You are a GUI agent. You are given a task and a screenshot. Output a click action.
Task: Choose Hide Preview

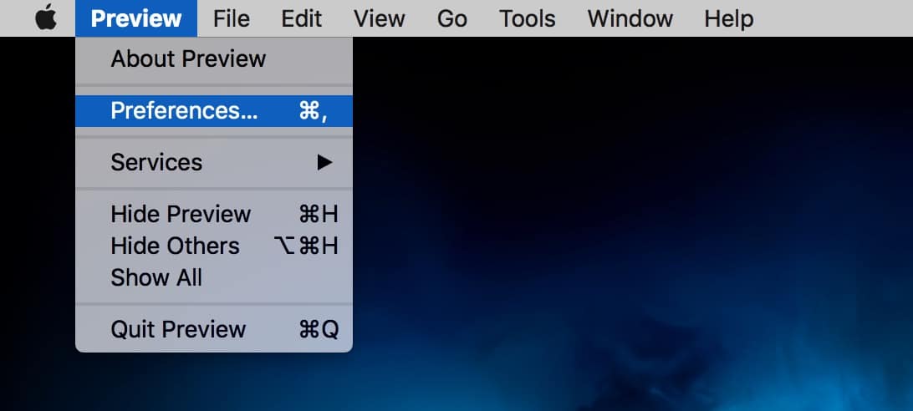(181, 214)
